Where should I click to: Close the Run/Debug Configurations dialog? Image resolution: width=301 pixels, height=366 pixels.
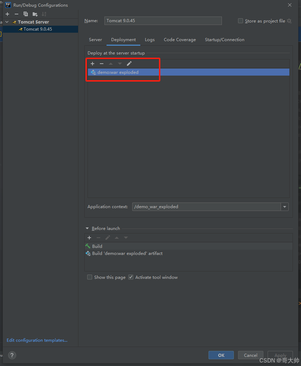(290, 5)
